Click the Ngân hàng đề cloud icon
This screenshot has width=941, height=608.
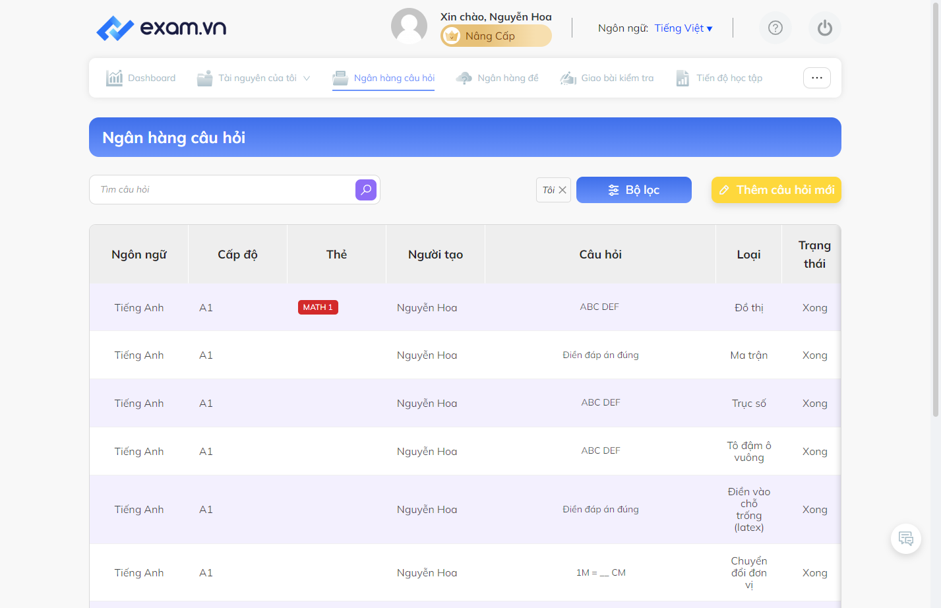(464, 78)
